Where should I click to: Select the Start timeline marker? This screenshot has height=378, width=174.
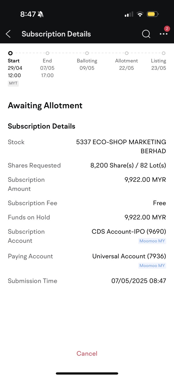pyautogui.click(x=10, y=53)
